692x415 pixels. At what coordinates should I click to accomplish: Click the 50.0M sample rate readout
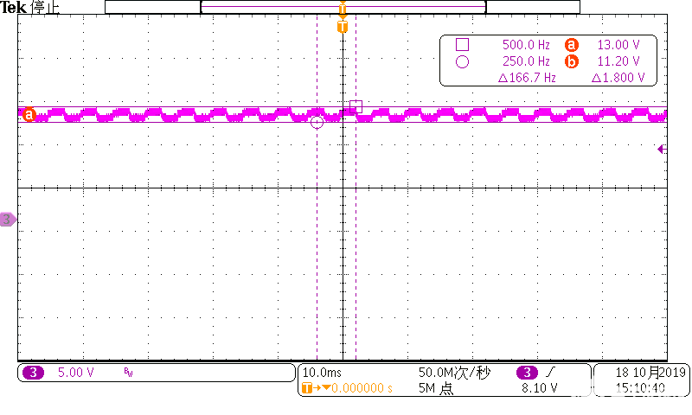[x=455, y=373]
